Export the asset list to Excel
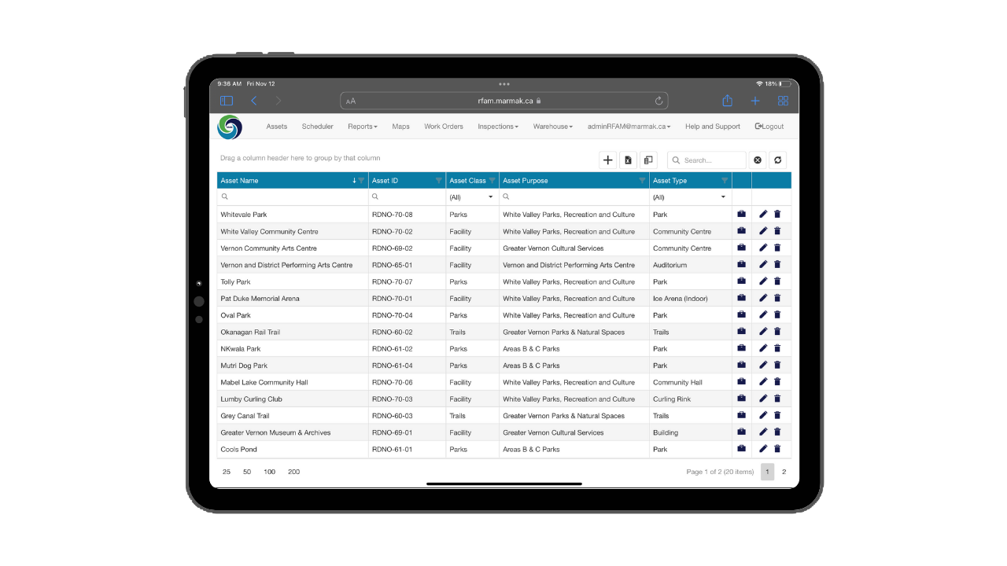Viewport: 1007px width, 566px height. click(x=628, y=160)
